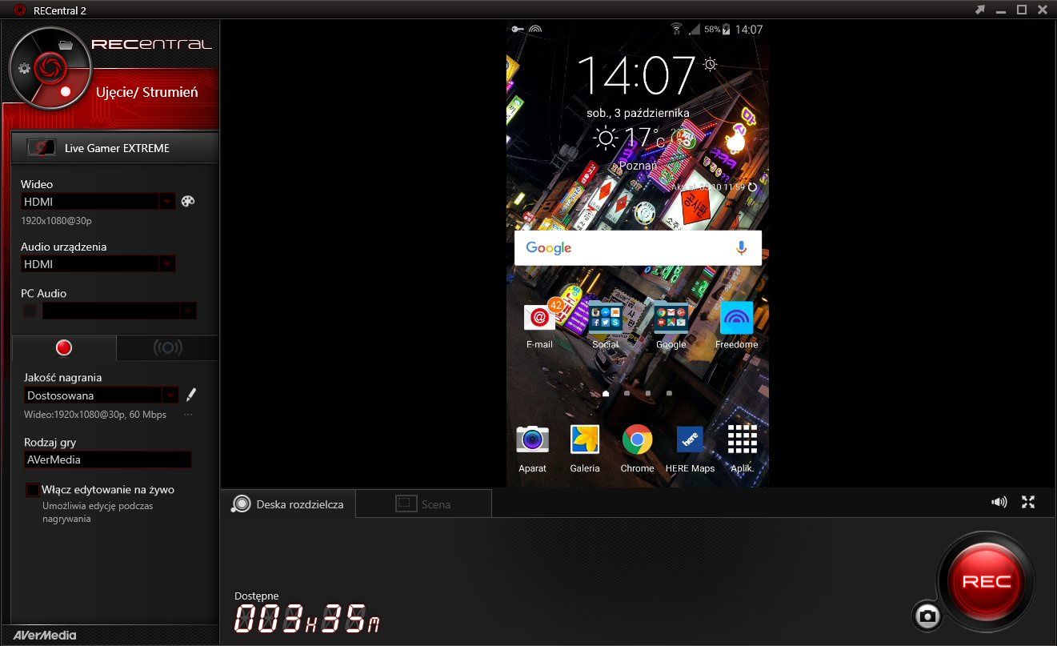1057x646 pixels.
Task: Click the Wideo:1920x1080@30p, 60 Mbps text
Action: tap(95, 415)
